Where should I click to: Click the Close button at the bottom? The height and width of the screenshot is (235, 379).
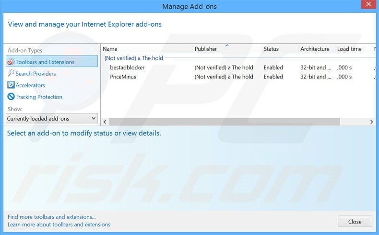[x=355, y=222]
